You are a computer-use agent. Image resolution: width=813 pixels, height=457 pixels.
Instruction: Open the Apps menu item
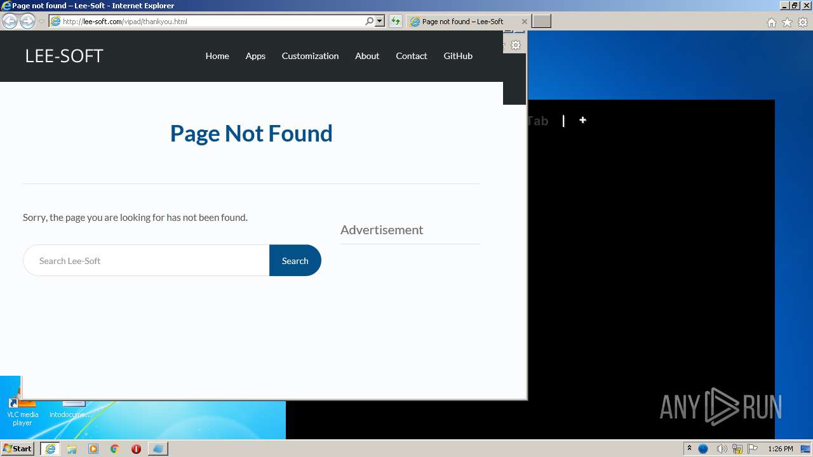[255, 56]
